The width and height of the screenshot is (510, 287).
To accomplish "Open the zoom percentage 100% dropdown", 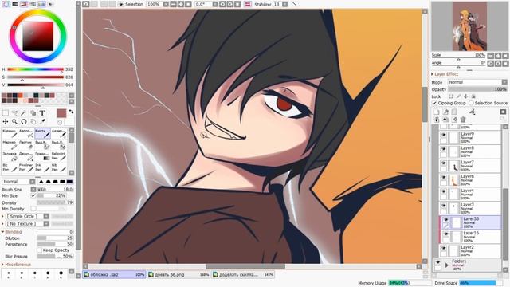I will pyautogui.click(x=166, y=4).
